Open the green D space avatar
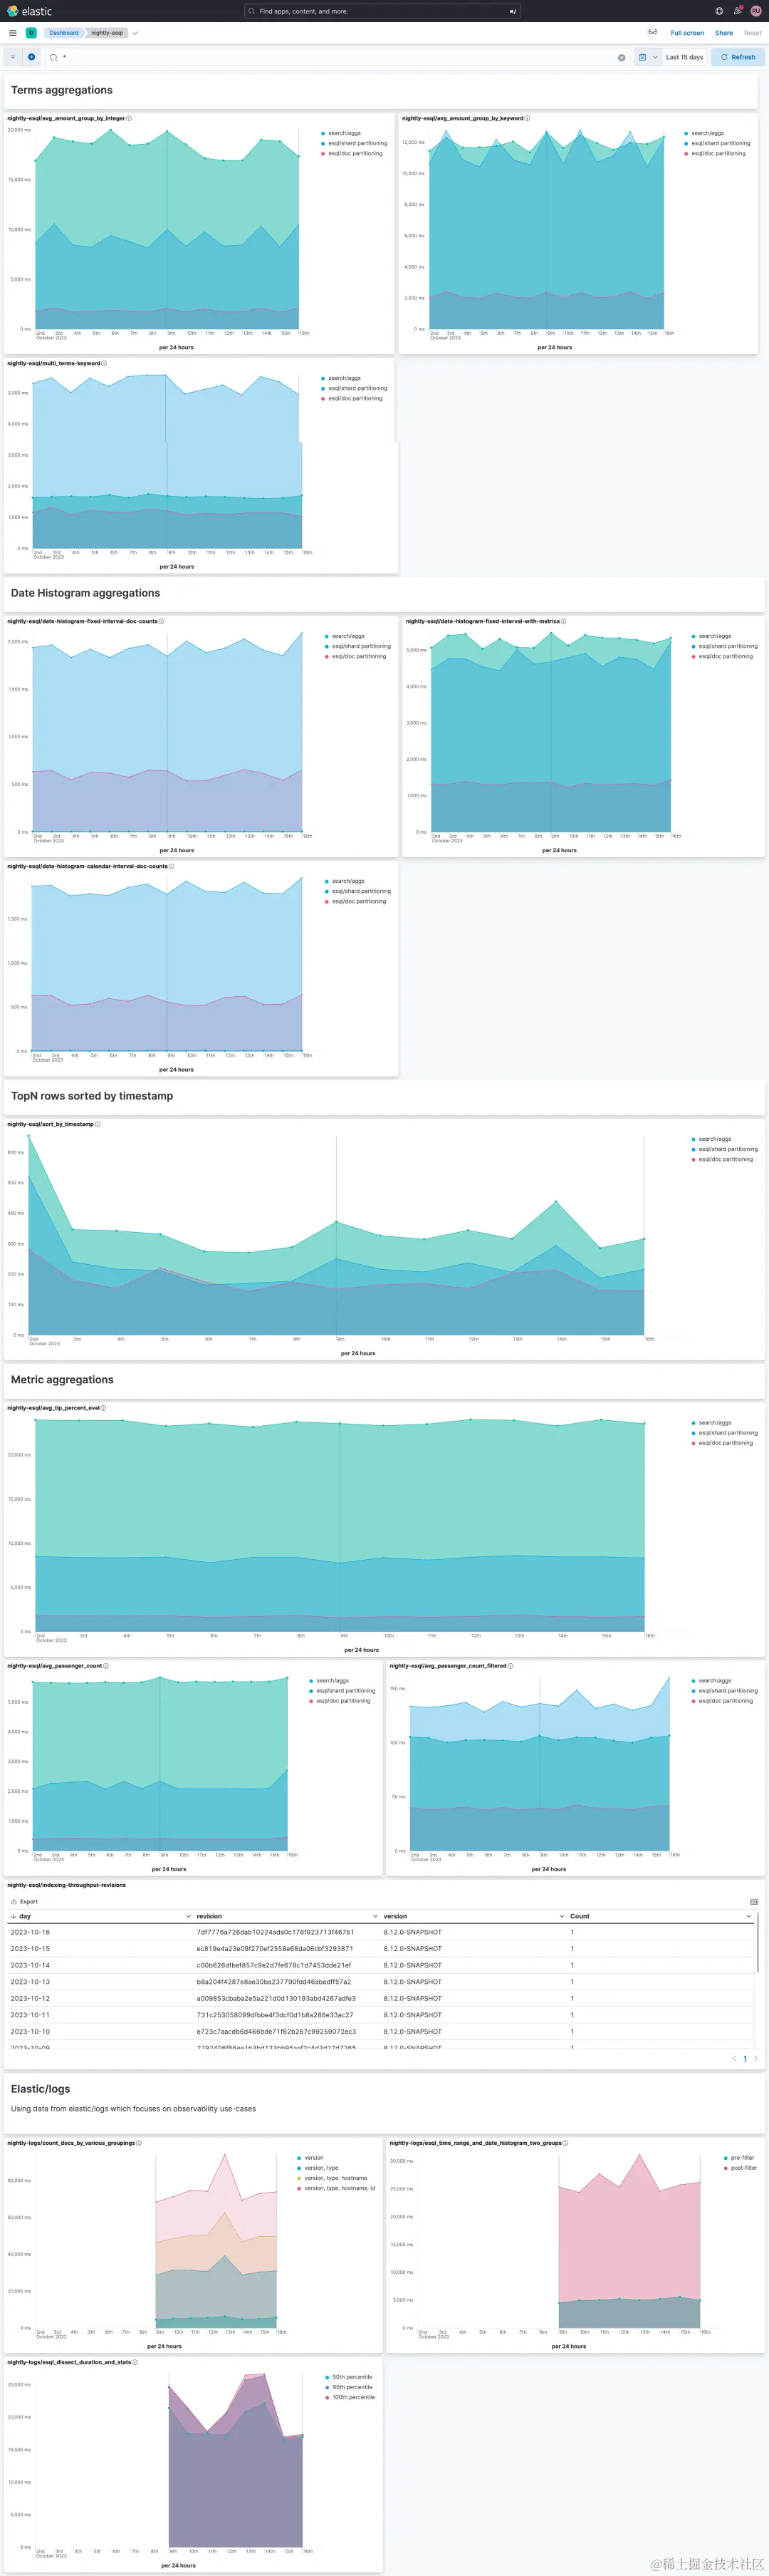This screenshot has height=2576, width=769. point(31,33)
